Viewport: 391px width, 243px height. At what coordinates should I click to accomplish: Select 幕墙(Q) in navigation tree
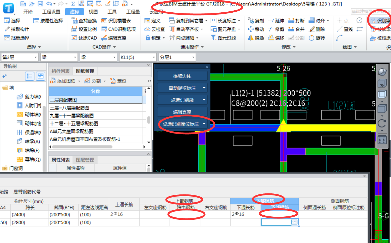(29, 160)
